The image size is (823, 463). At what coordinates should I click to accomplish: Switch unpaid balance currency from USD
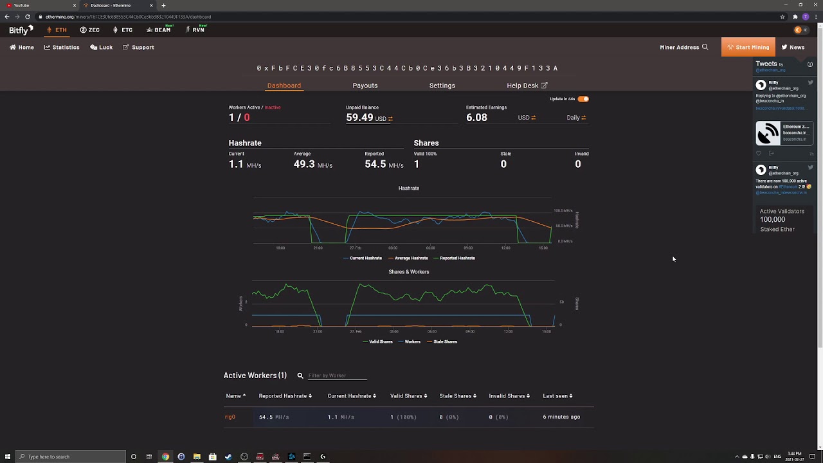(384, 118)
